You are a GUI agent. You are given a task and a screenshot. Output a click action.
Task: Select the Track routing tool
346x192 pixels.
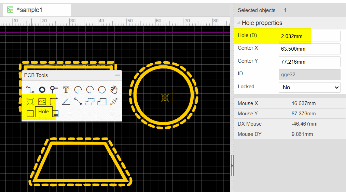tap(30, 90)
